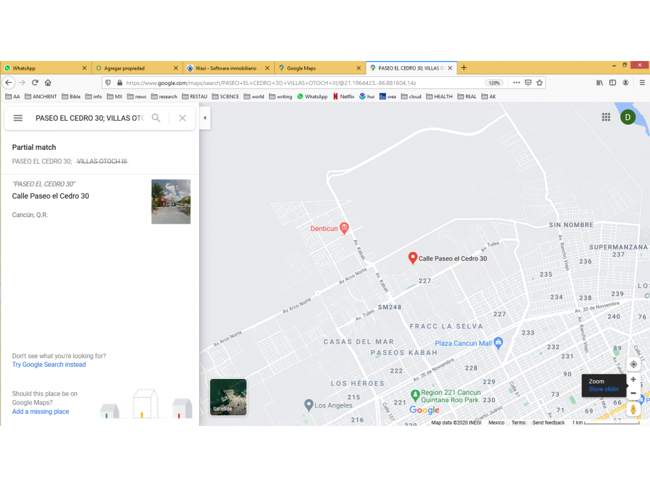View site security padlock info
The image size is (650, 487).
120,82
